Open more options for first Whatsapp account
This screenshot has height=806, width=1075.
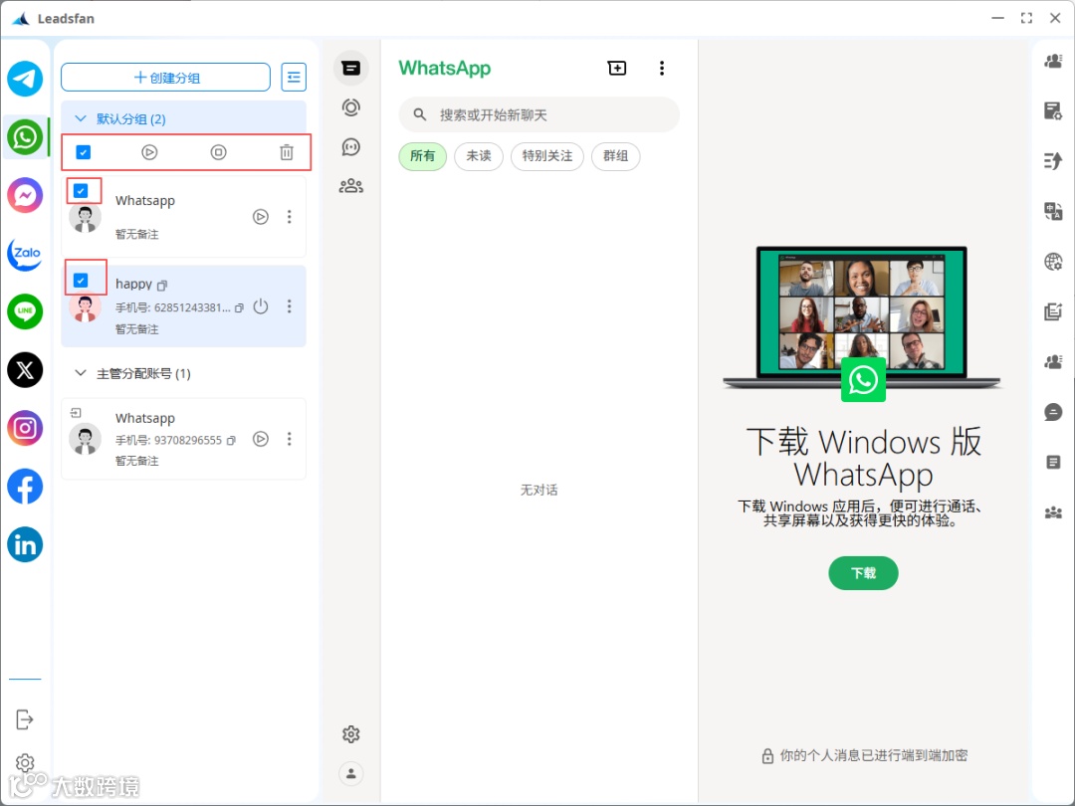(x=290, y=217)
